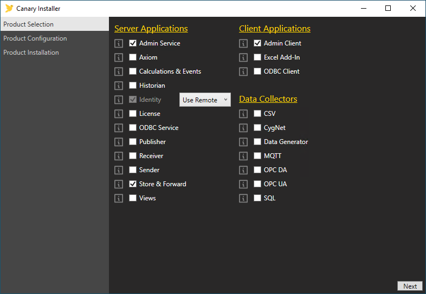Switch to Product Configuration step

click(35, 38)
